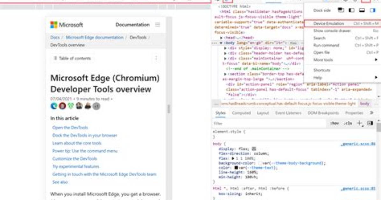This screenshot has height=200, width=381.
Task: Go to Dock the DevTools in your browser
Action: tap(84, 135)
